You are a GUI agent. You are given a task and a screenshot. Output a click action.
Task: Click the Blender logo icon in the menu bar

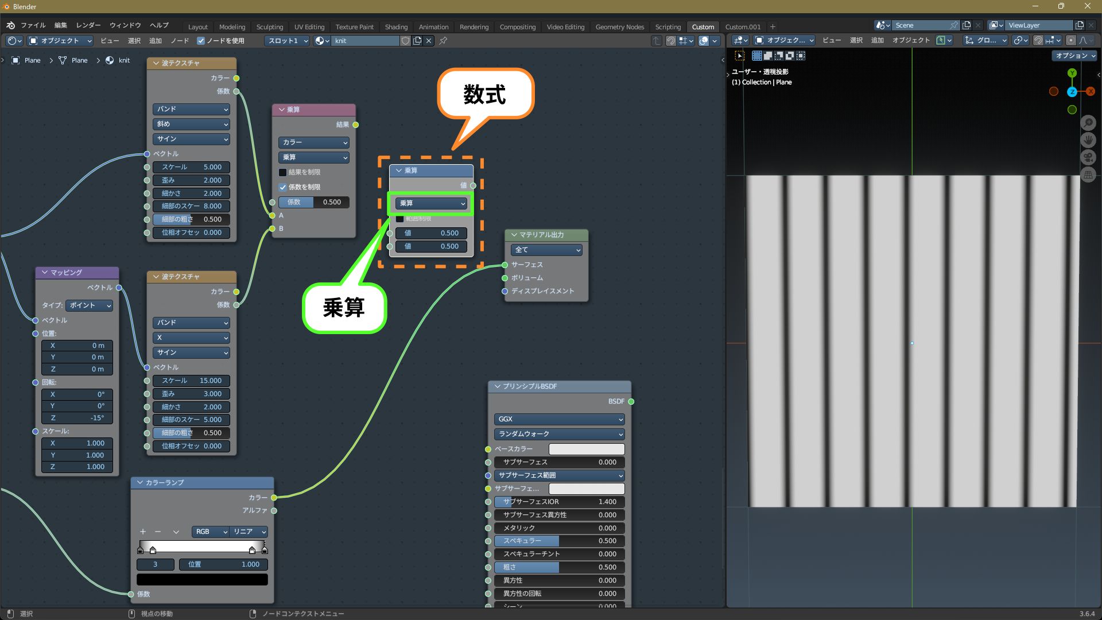pyautogui.click(x=10, y=25)
